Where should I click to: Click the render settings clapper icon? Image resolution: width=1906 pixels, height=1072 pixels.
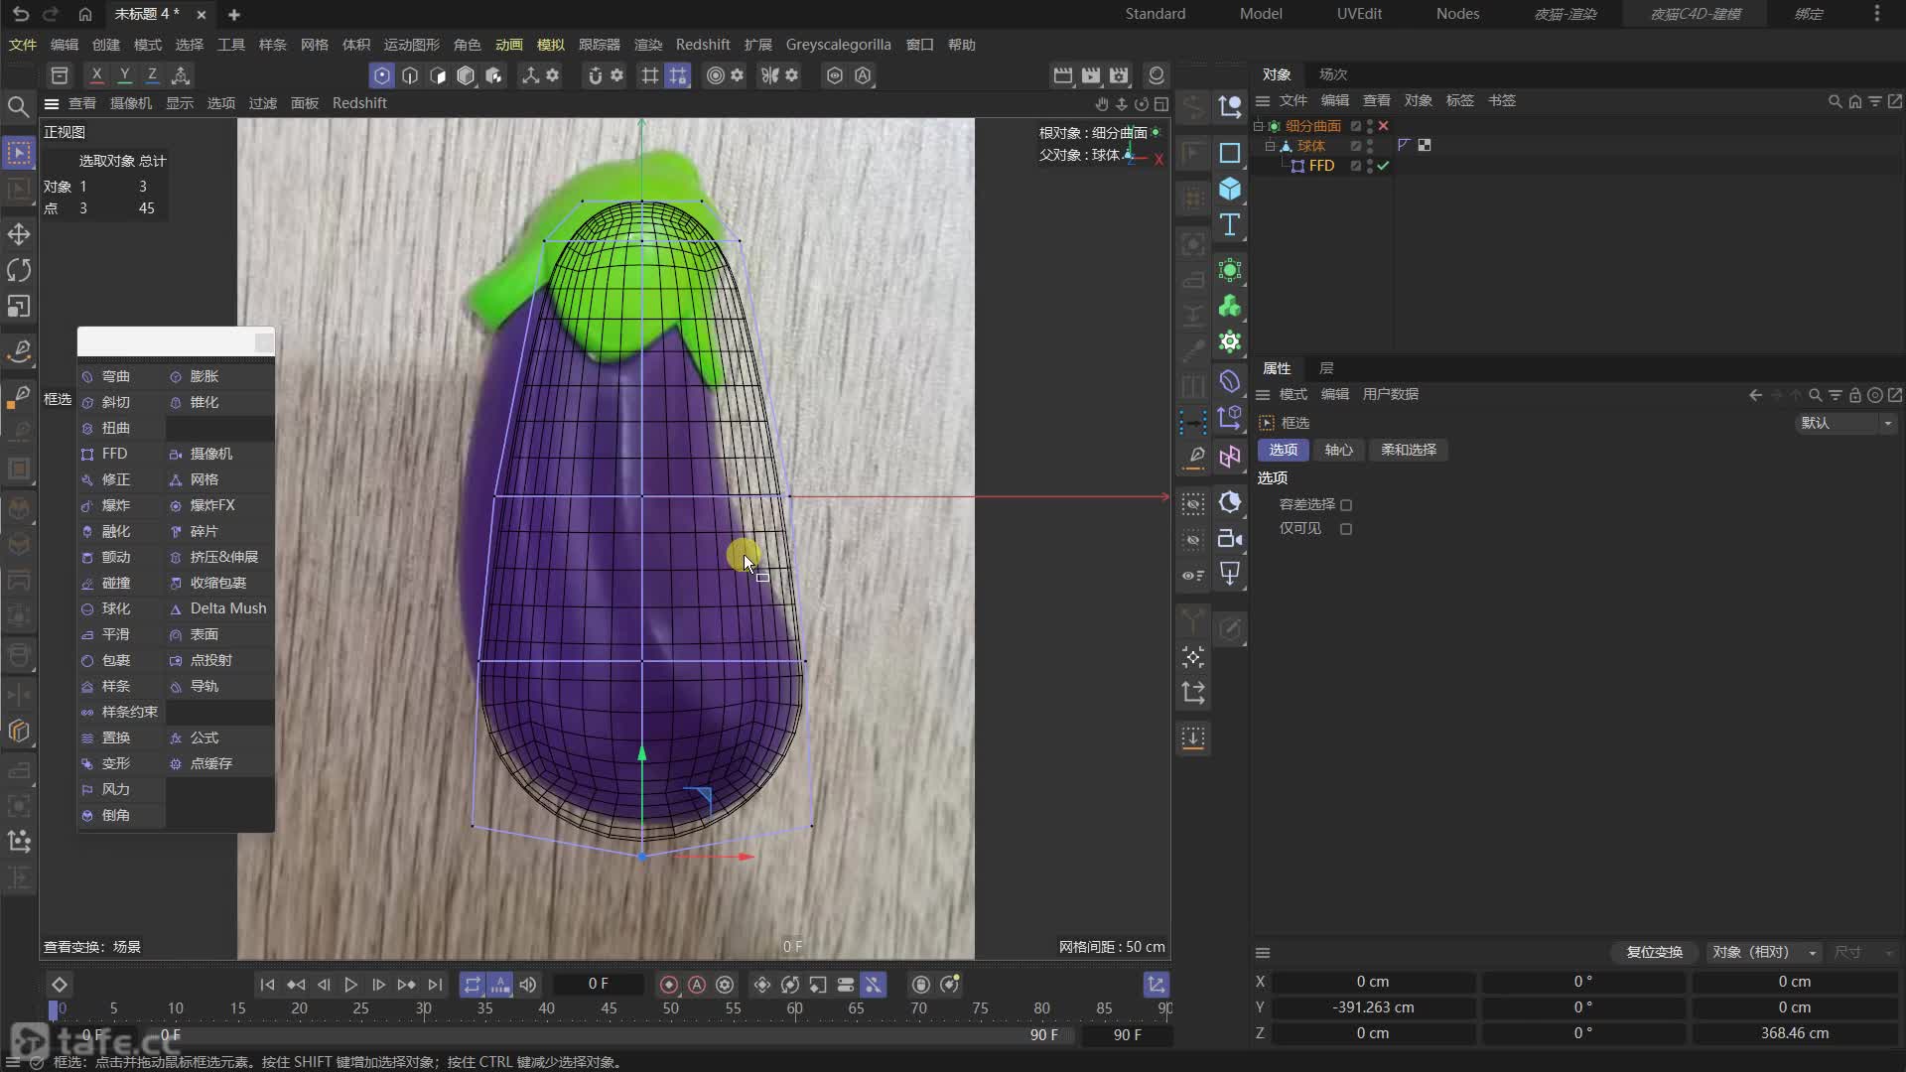click(x=1119, y=75)
